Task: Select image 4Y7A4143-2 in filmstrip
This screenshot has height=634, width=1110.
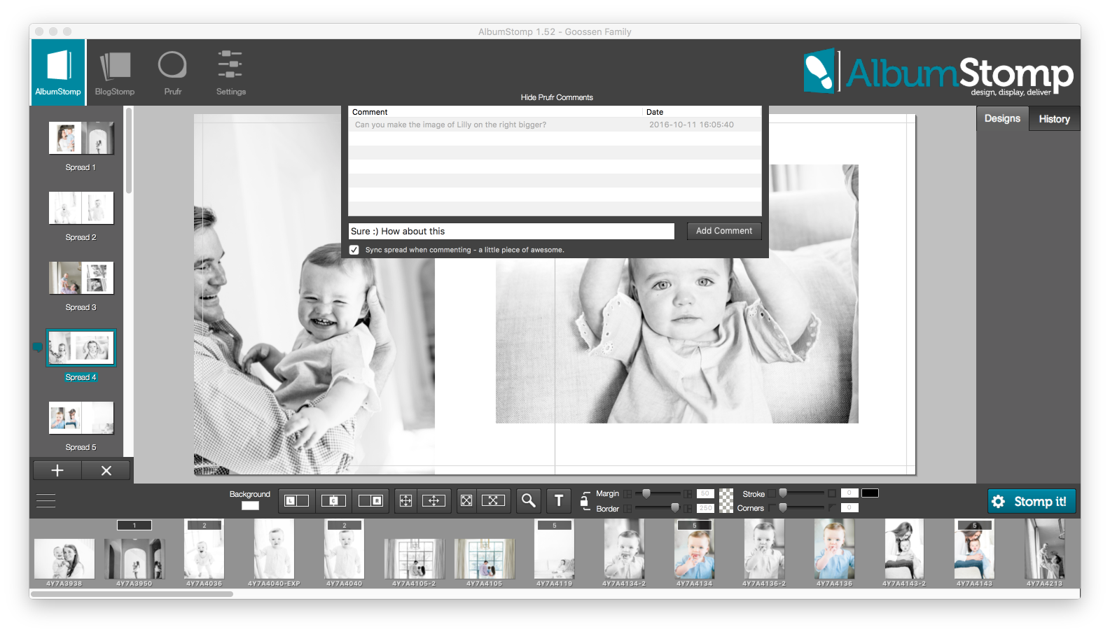Action: pyautogui.click(x=904, y=549)
